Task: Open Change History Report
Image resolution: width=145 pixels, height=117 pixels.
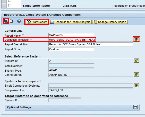Action: coord(110,22)
